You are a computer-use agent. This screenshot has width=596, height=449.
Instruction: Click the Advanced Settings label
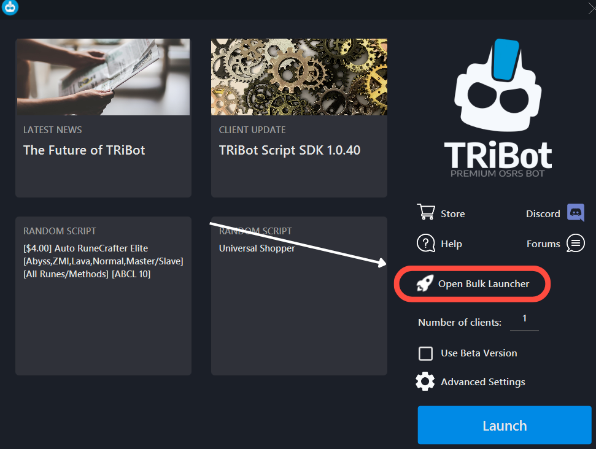pos(483,382)
